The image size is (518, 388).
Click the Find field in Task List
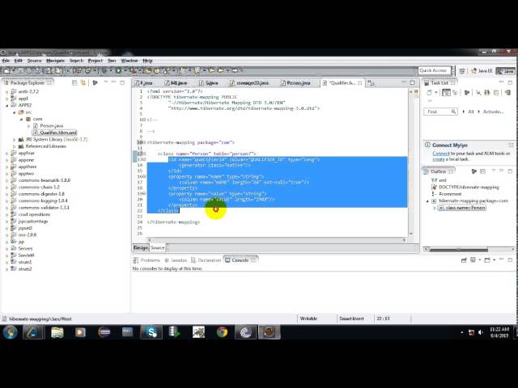440,112
